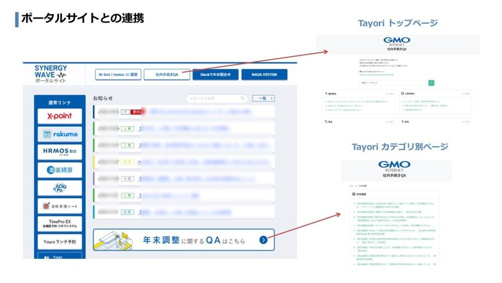The image size is (502, 283).
Task: Click the round arrow icon on 年末調整 banner
Action: [x=263, y=240]
